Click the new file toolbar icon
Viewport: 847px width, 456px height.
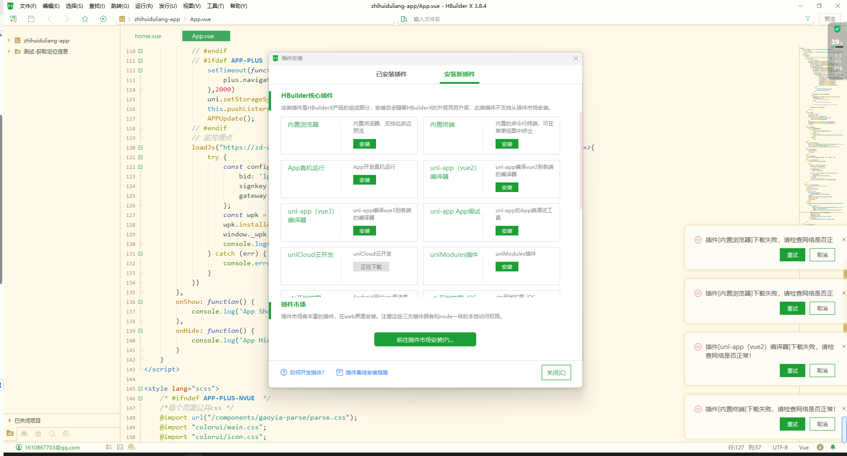point(13,19)
